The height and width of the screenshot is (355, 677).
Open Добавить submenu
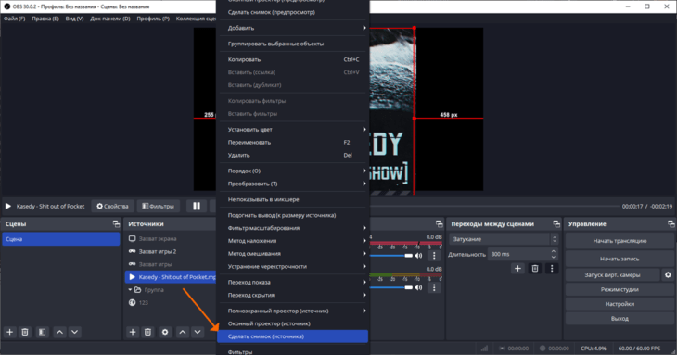(293, 28)
